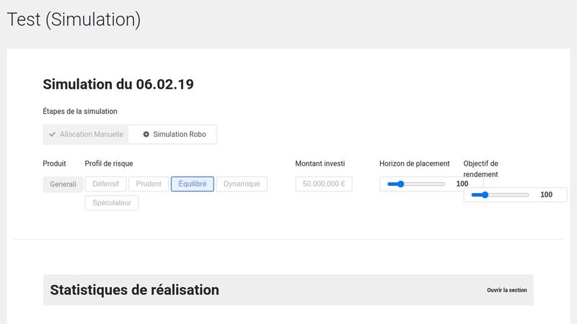Switch to the Allocation Manuelle step

91,135
